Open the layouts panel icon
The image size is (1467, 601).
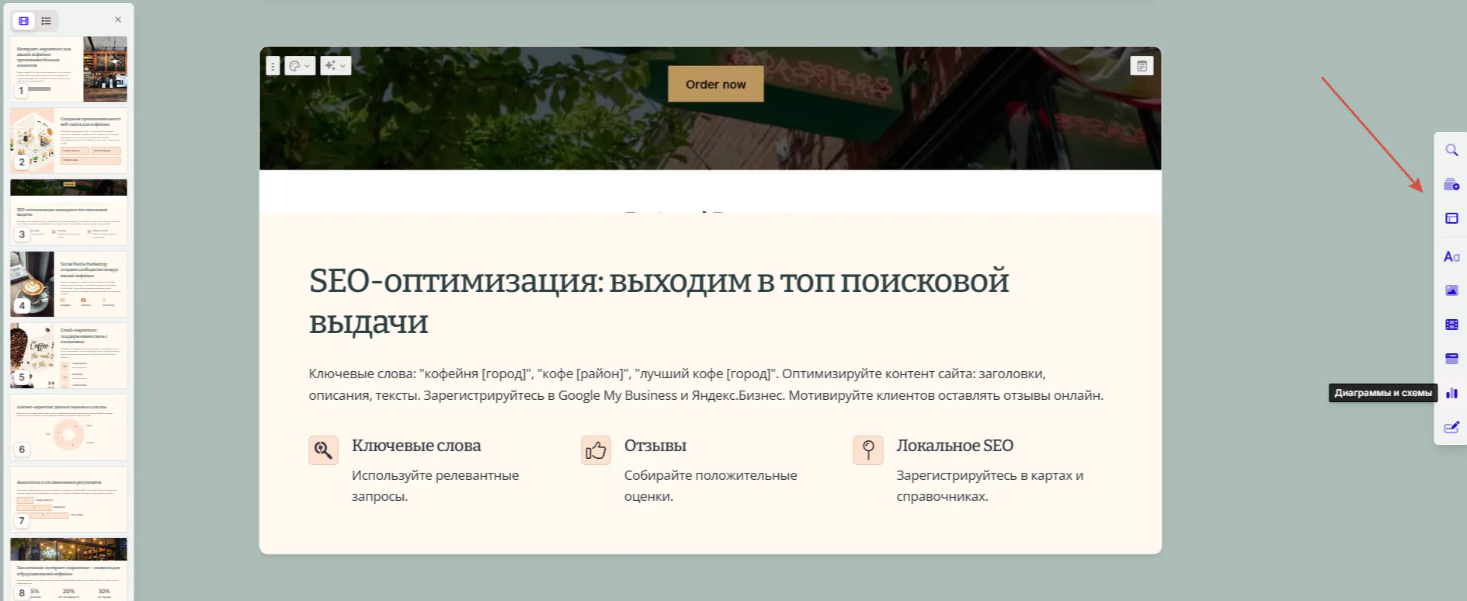click(x=1451, y=219)
